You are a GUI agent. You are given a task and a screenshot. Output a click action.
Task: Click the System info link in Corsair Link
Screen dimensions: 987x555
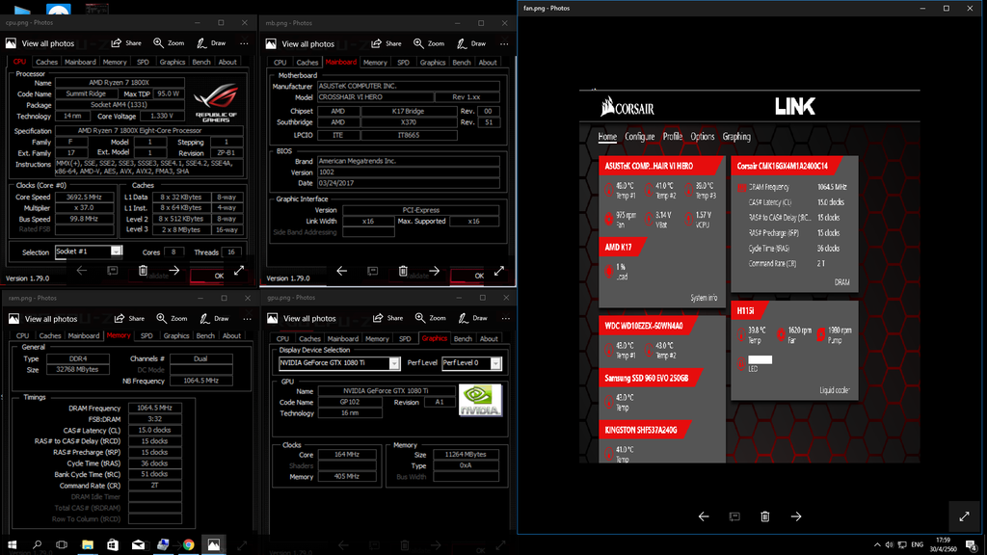(704, 299)
